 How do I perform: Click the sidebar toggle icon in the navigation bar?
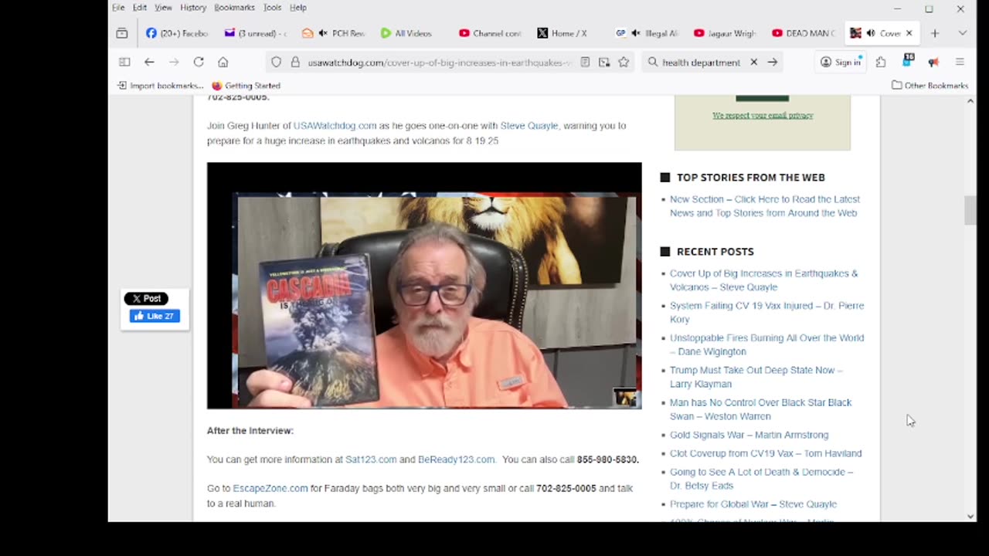click(x=124, y=62)
